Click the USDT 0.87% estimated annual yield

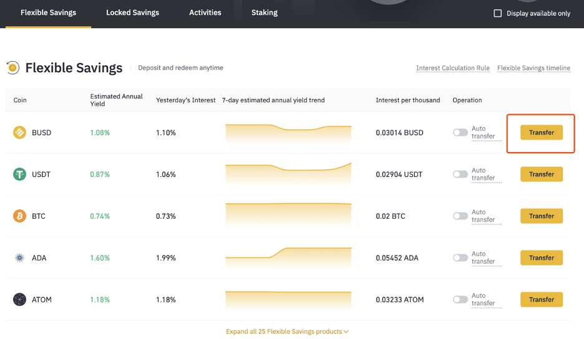pos(100,174)
